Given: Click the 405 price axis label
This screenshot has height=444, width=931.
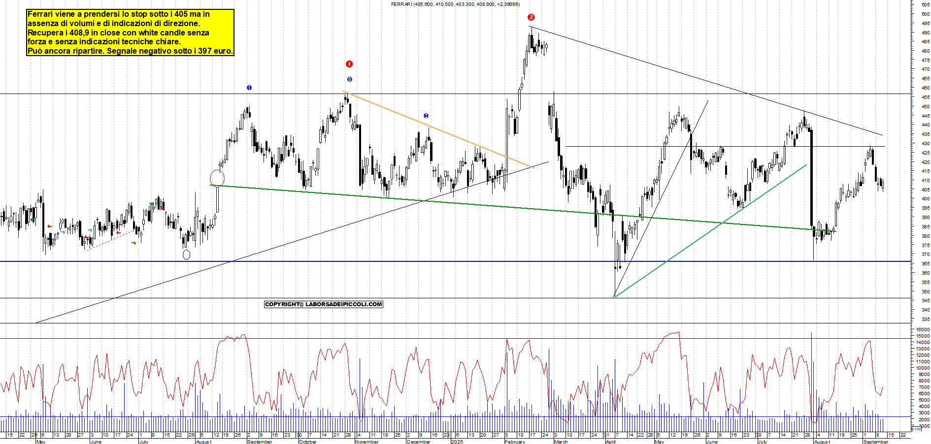Looking at the screenshot, I should coord(925,190).
